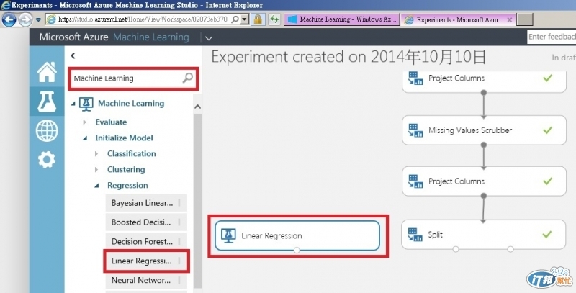Select Neural Network module in palette

click(146, 280)
